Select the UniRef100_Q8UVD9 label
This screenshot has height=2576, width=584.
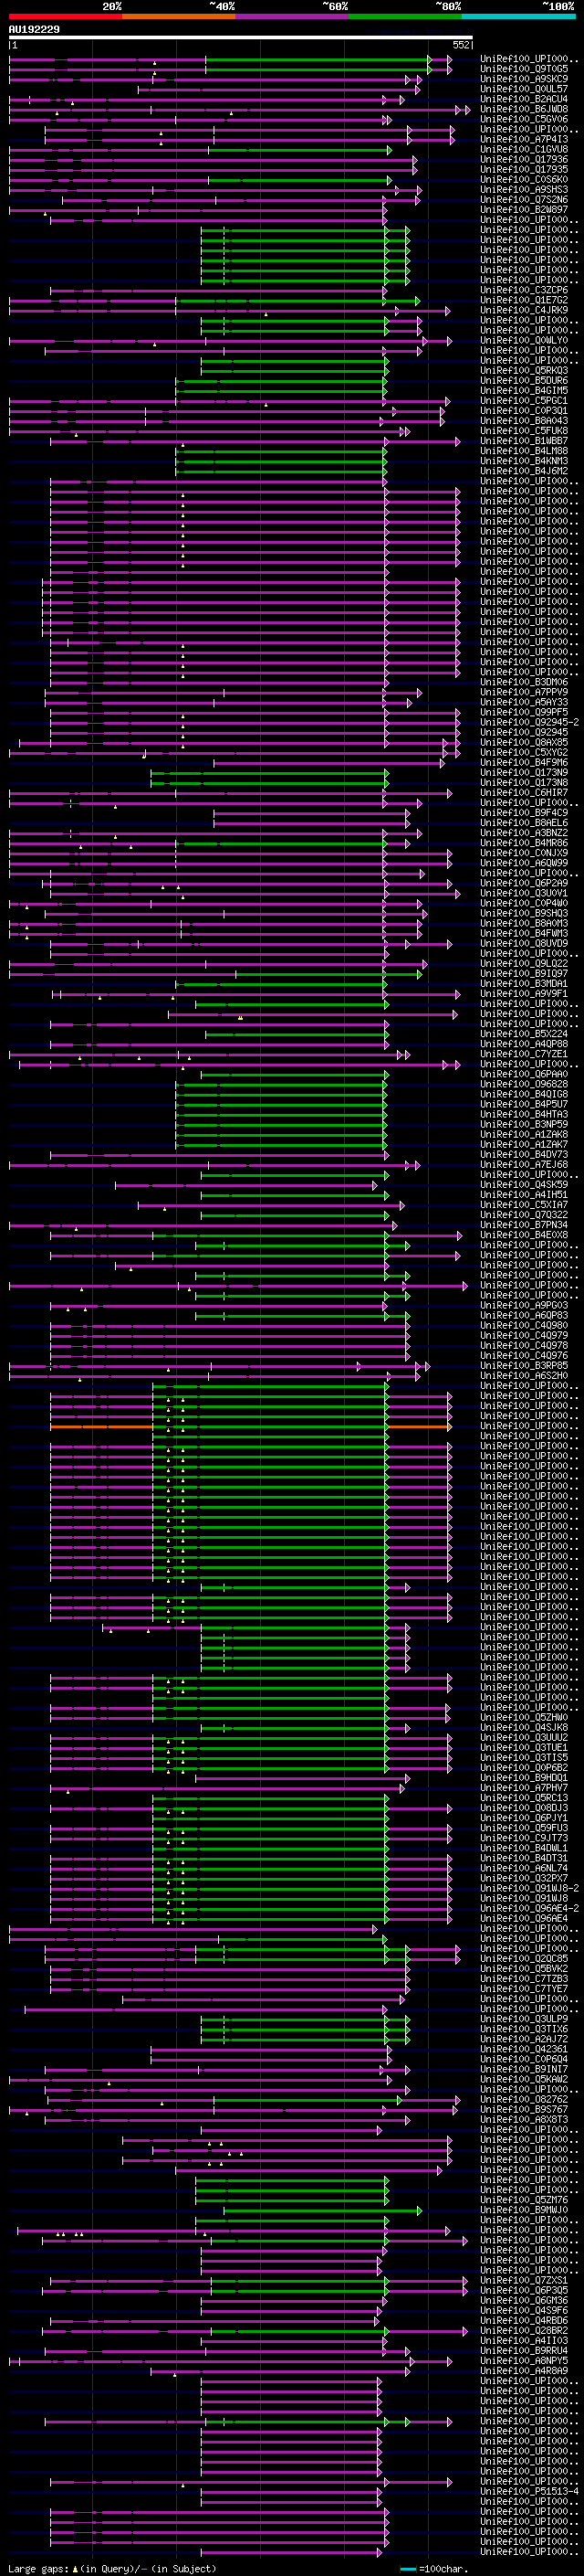pyautogui.click(x=524, y=943)
